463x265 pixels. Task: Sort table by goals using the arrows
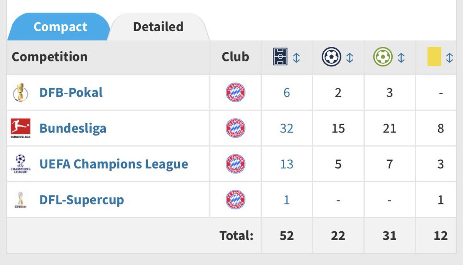point(350,58)
